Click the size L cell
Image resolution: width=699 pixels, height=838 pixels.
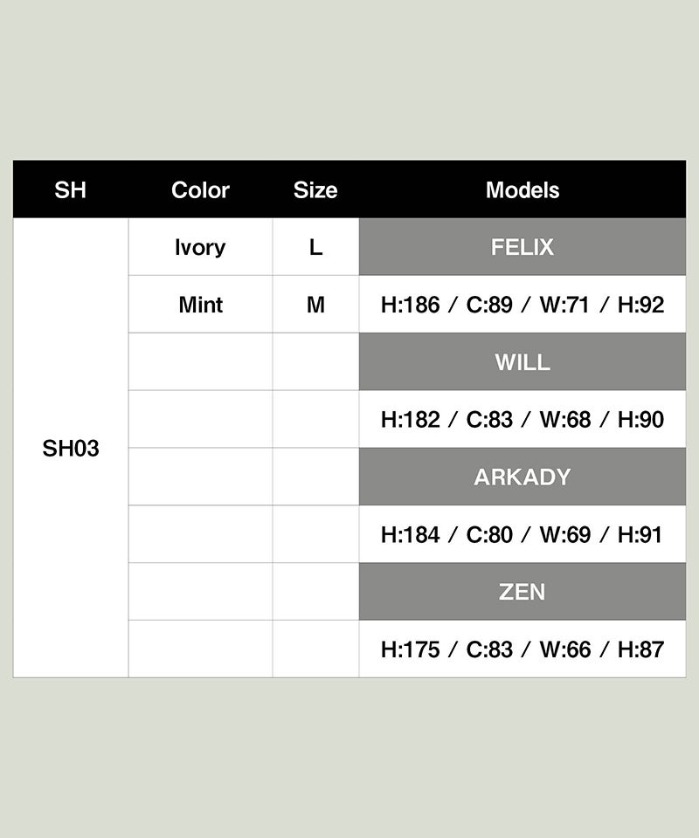315,247
